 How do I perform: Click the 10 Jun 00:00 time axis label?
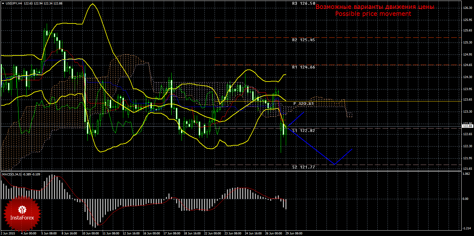pos(90,233)
